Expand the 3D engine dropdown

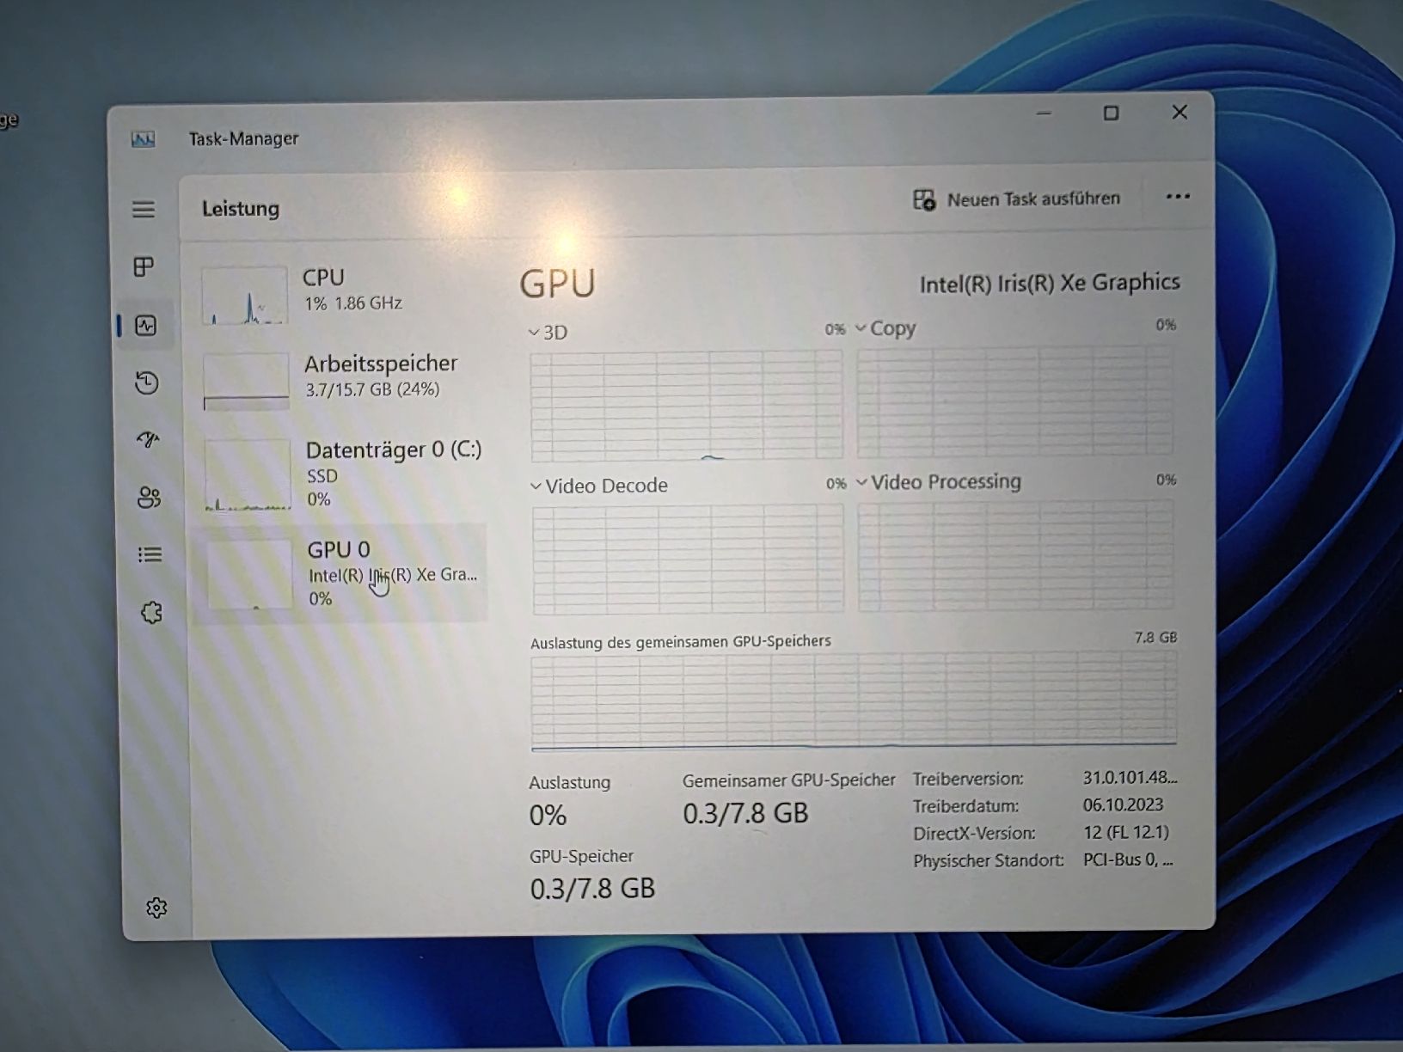pos(548,333)
